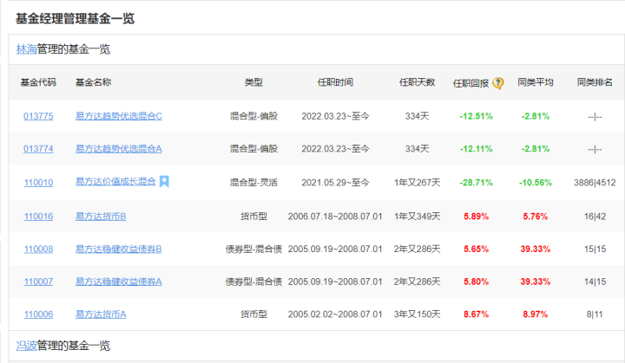This screenshot has height=363, width=625.
Task: Click the 16|42 ranking cell
Action: 595,217
